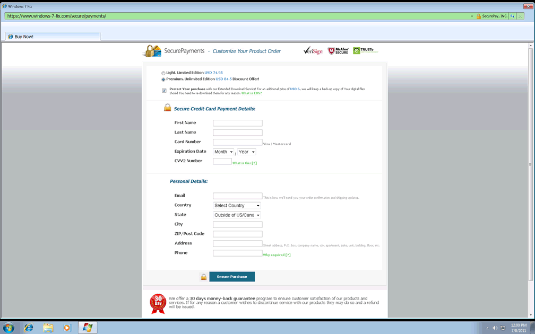Uncheck the Protect Your purchase checkbox

164,91
